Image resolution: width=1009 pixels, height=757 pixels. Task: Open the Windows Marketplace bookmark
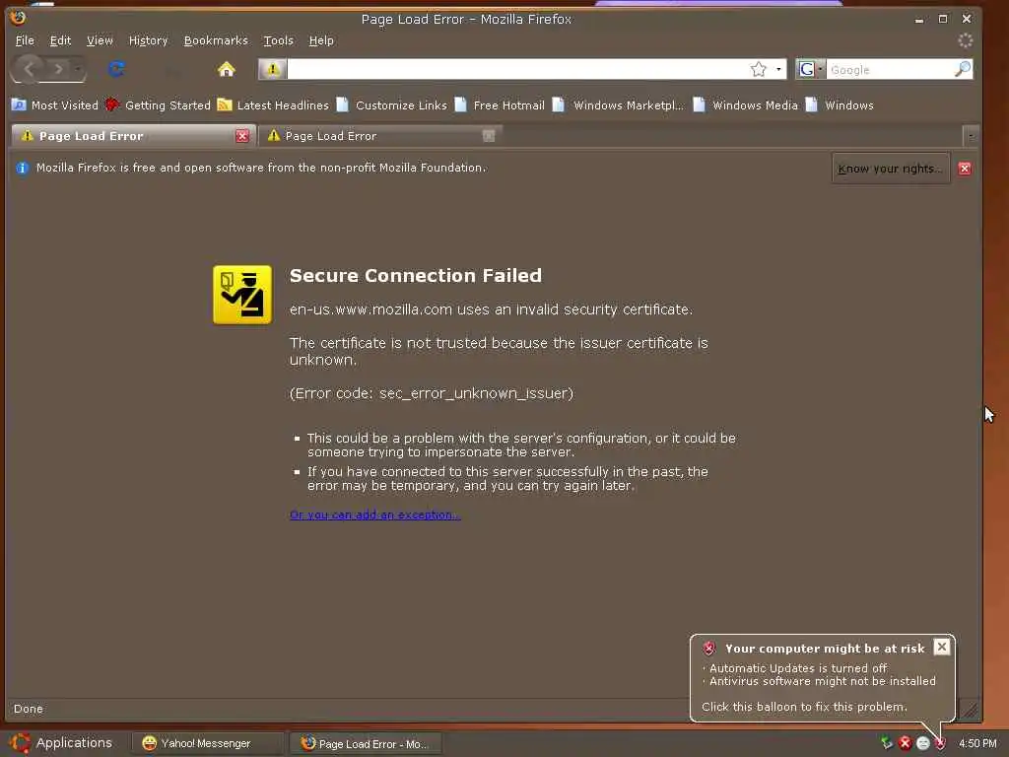coord(618,104)
